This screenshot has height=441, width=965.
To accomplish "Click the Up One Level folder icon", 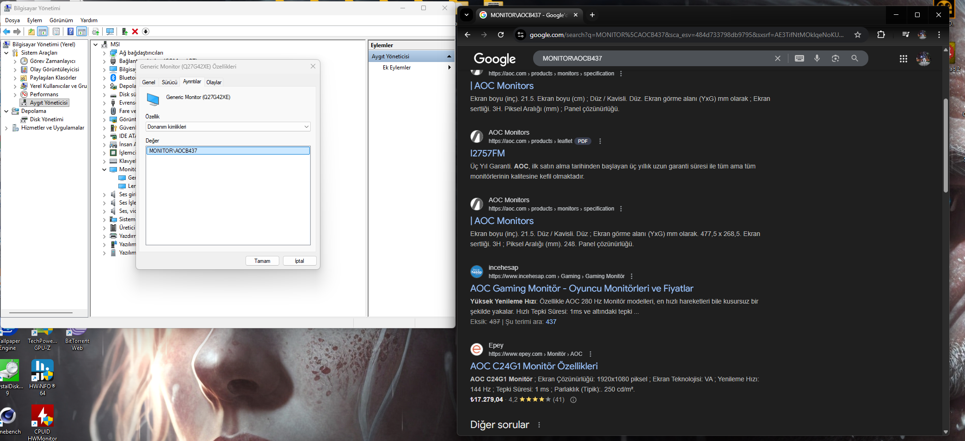I will point(31,31).
